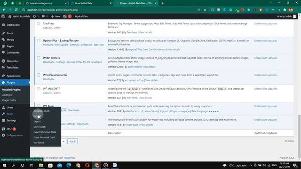301x169 pixels.
Task: Open Howdy, habib account menu
Action: pyautogui.click(x=286, y=16)
